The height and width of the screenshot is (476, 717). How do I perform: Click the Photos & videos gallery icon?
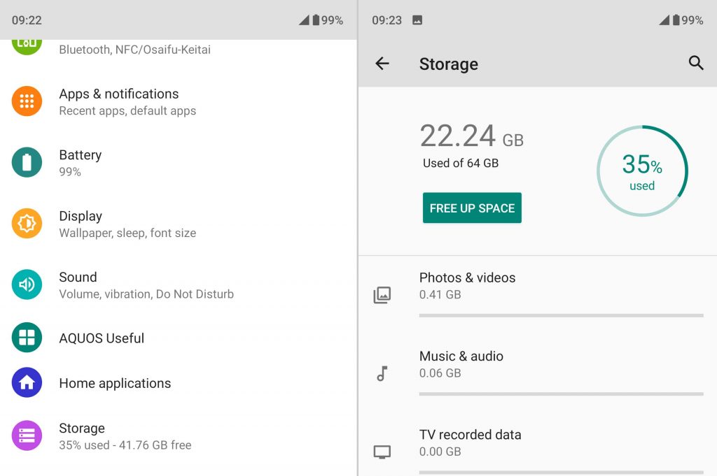coord(382,295)
